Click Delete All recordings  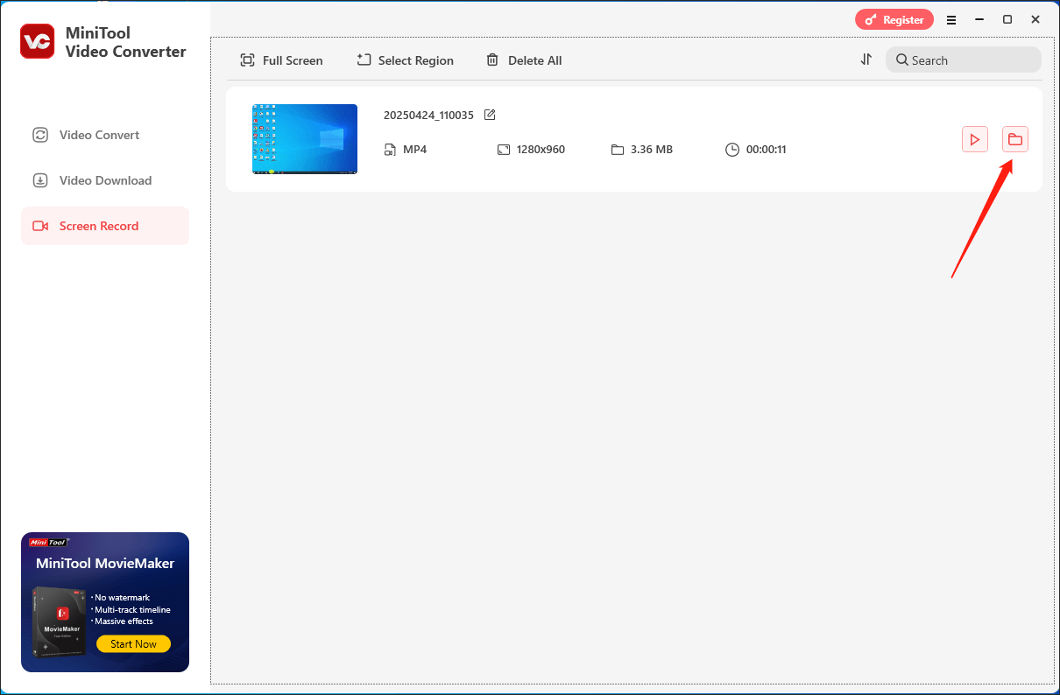tap(524, 60)
